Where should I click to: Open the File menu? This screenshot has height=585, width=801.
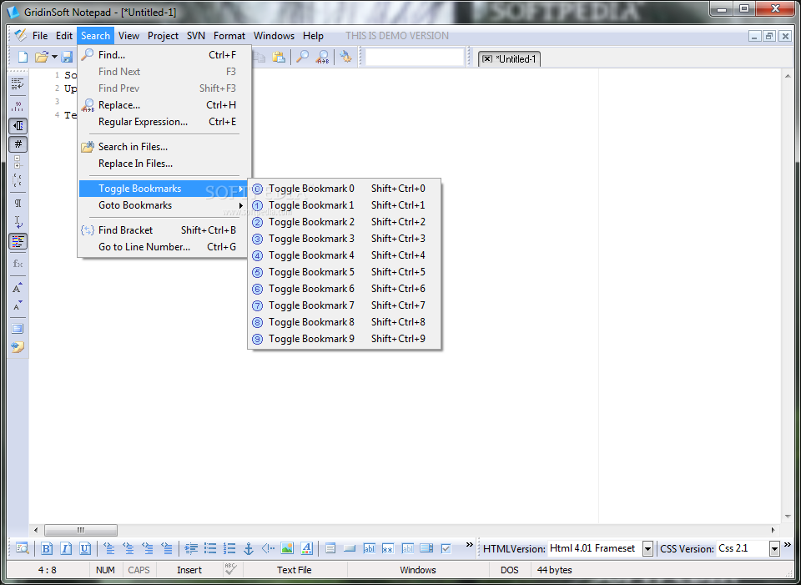coord(40,36)
